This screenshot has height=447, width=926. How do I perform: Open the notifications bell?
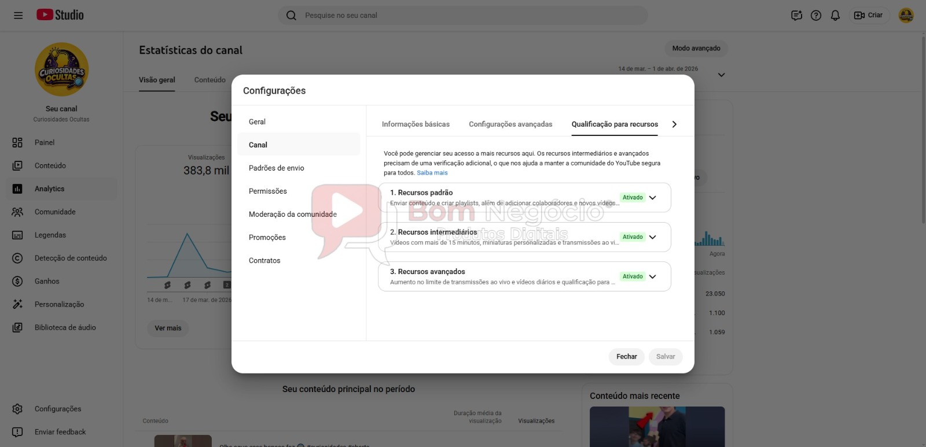click(x=835, y=16)
